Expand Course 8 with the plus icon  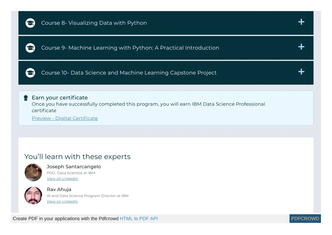click(x=301, y=22)
